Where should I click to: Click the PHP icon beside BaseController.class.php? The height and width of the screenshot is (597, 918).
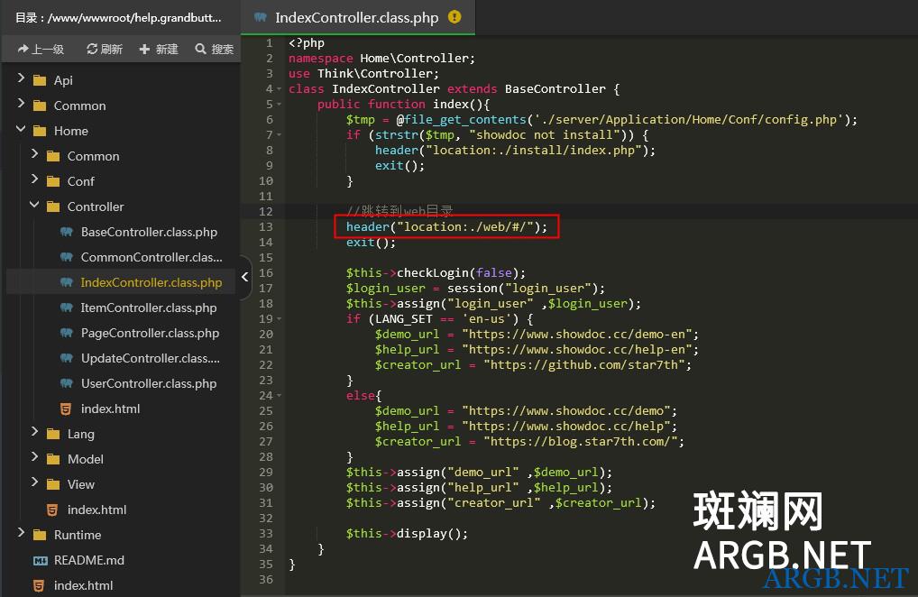(x=66, y=232)
